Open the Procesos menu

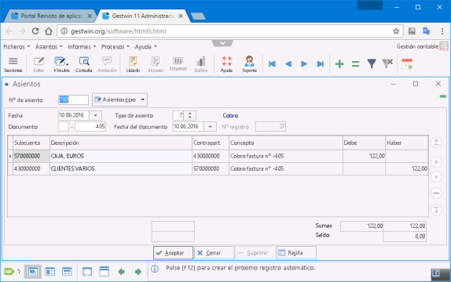pos(115,46)
